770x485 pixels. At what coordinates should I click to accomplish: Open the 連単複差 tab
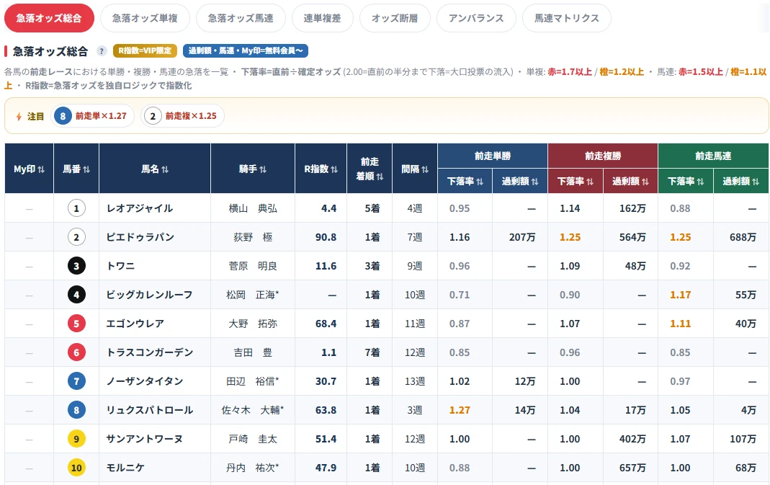tap(322, 18)
